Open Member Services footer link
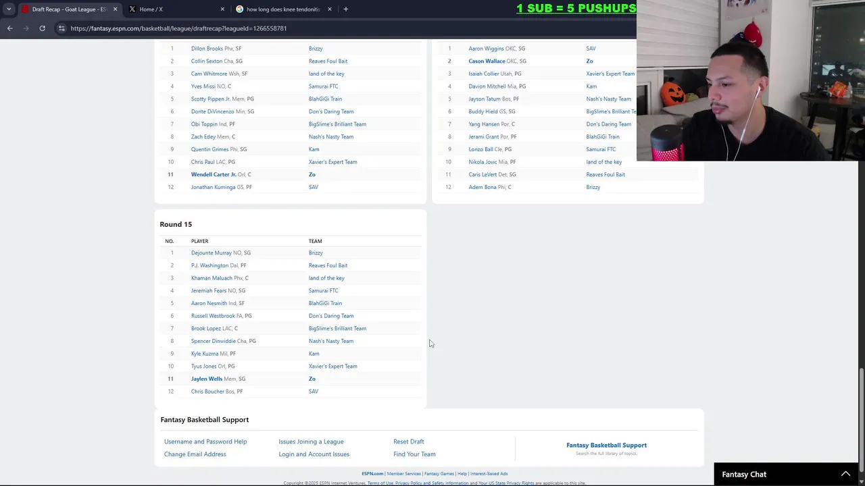The height and width of the screenshot is (486, 865). pyautogui.click(x=403, y=474)
